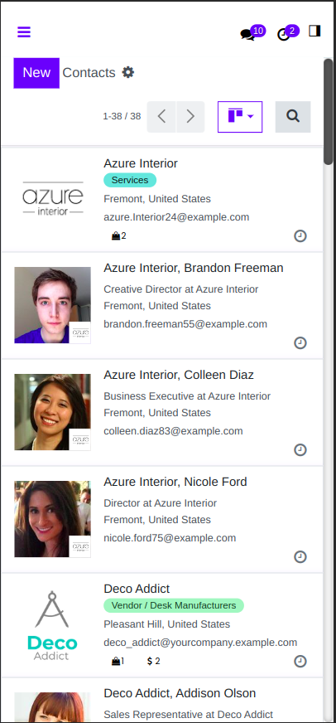Open the hamburger main menu
The height and width of the screenshot is (723, 336).
point(24,32)
